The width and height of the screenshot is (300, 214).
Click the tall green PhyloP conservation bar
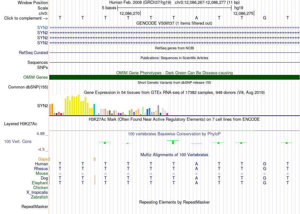173,142
